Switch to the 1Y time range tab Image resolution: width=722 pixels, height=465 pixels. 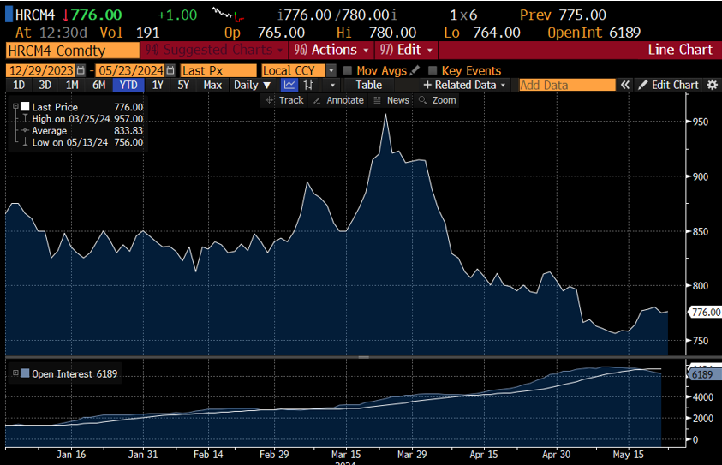pos(157,85)
